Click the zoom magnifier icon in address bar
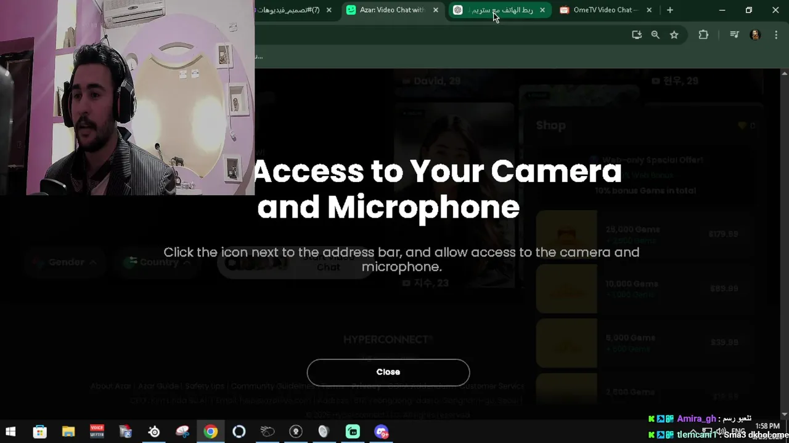This screenshot has height=443, width=789. coord(655,35)
